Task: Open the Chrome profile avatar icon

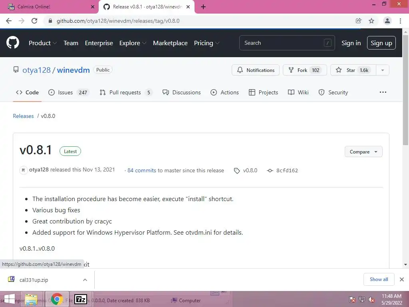Action: (x=387, y=21)
